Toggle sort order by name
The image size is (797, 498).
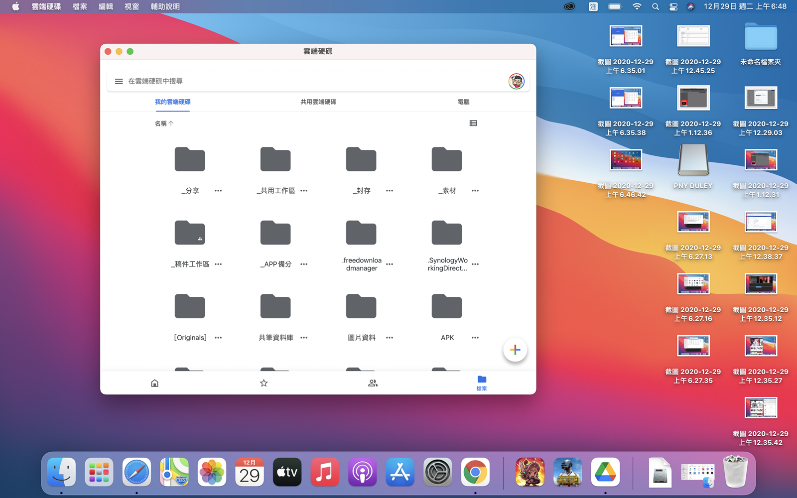[x=164, y=123]
